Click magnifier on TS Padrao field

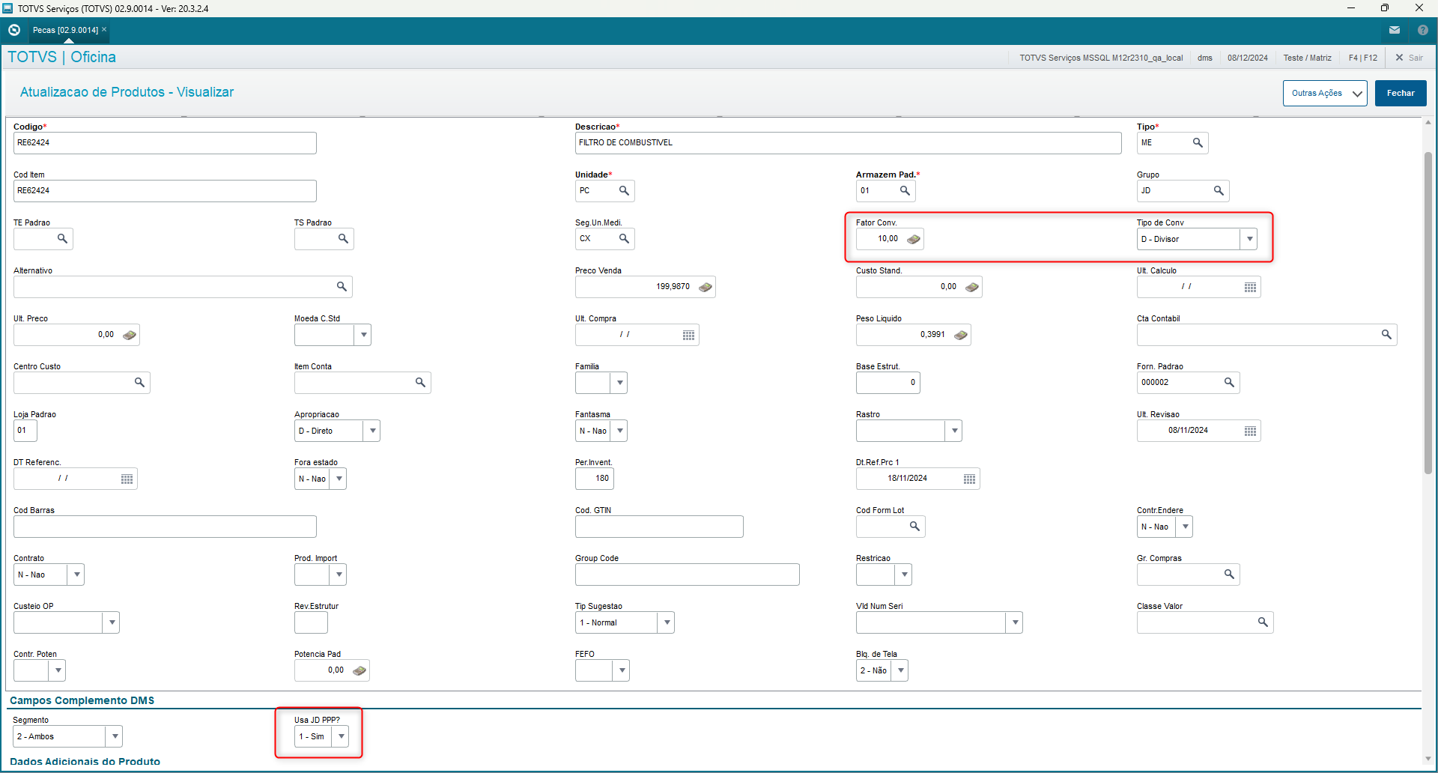coord(343,239)
